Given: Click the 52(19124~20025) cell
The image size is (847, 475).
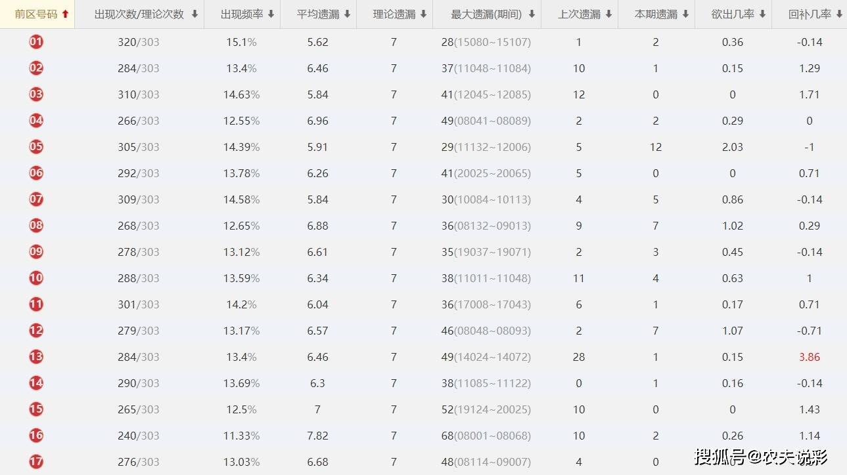Looking at the screenshot, I should coord(486,409).
